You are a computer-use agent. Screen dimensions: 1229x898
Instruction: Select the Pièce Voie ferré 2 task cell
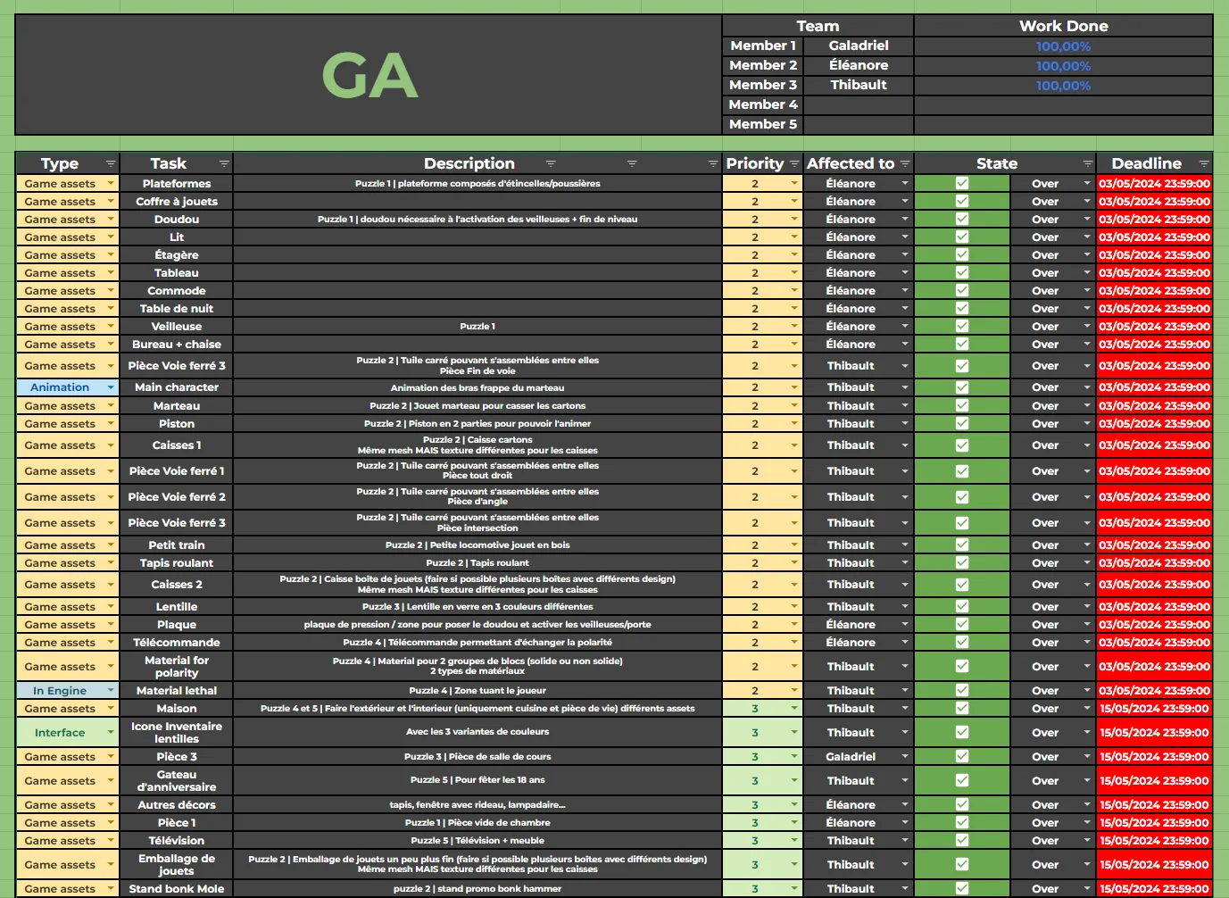[177, 497]
